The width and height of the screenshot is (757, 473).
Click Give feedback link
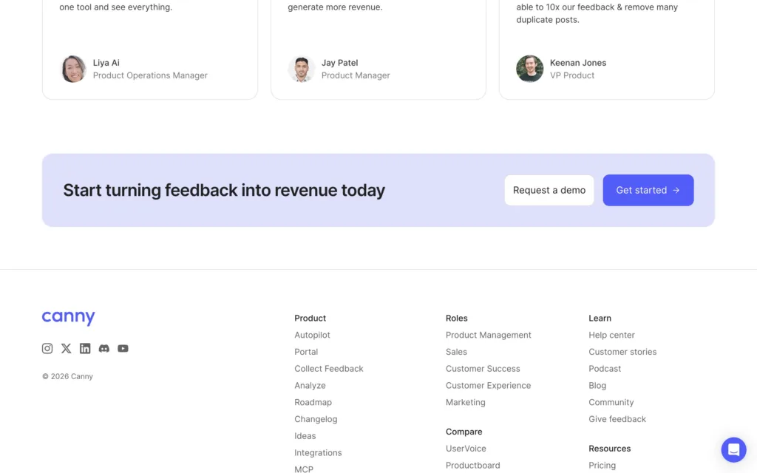[617, 420]
